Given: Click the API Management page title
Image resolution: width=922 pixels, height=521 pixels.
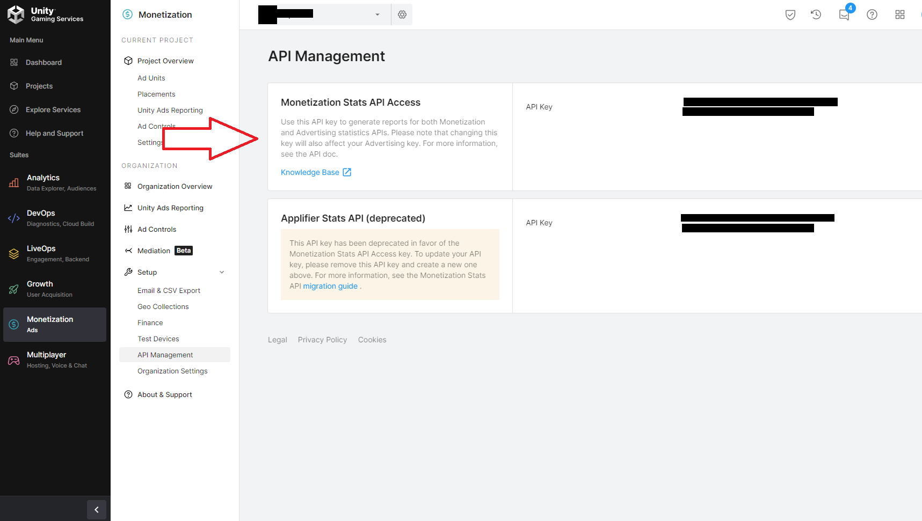Looking at the screenshot, I should [x=326, y=56].
